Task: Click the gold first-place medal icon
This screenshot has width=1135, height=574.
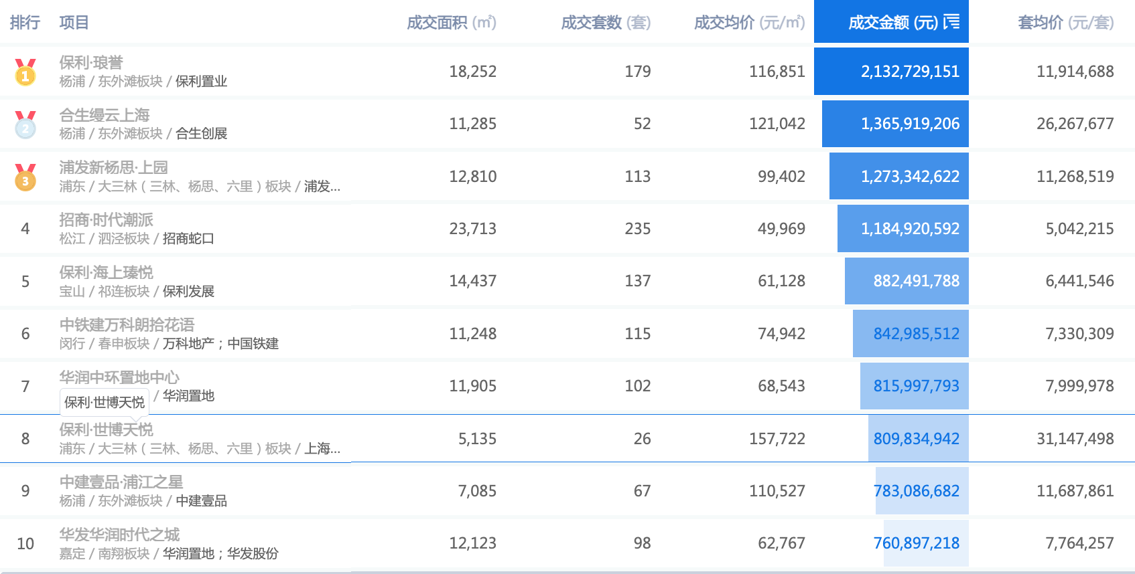Action: [x=25, y=72]
